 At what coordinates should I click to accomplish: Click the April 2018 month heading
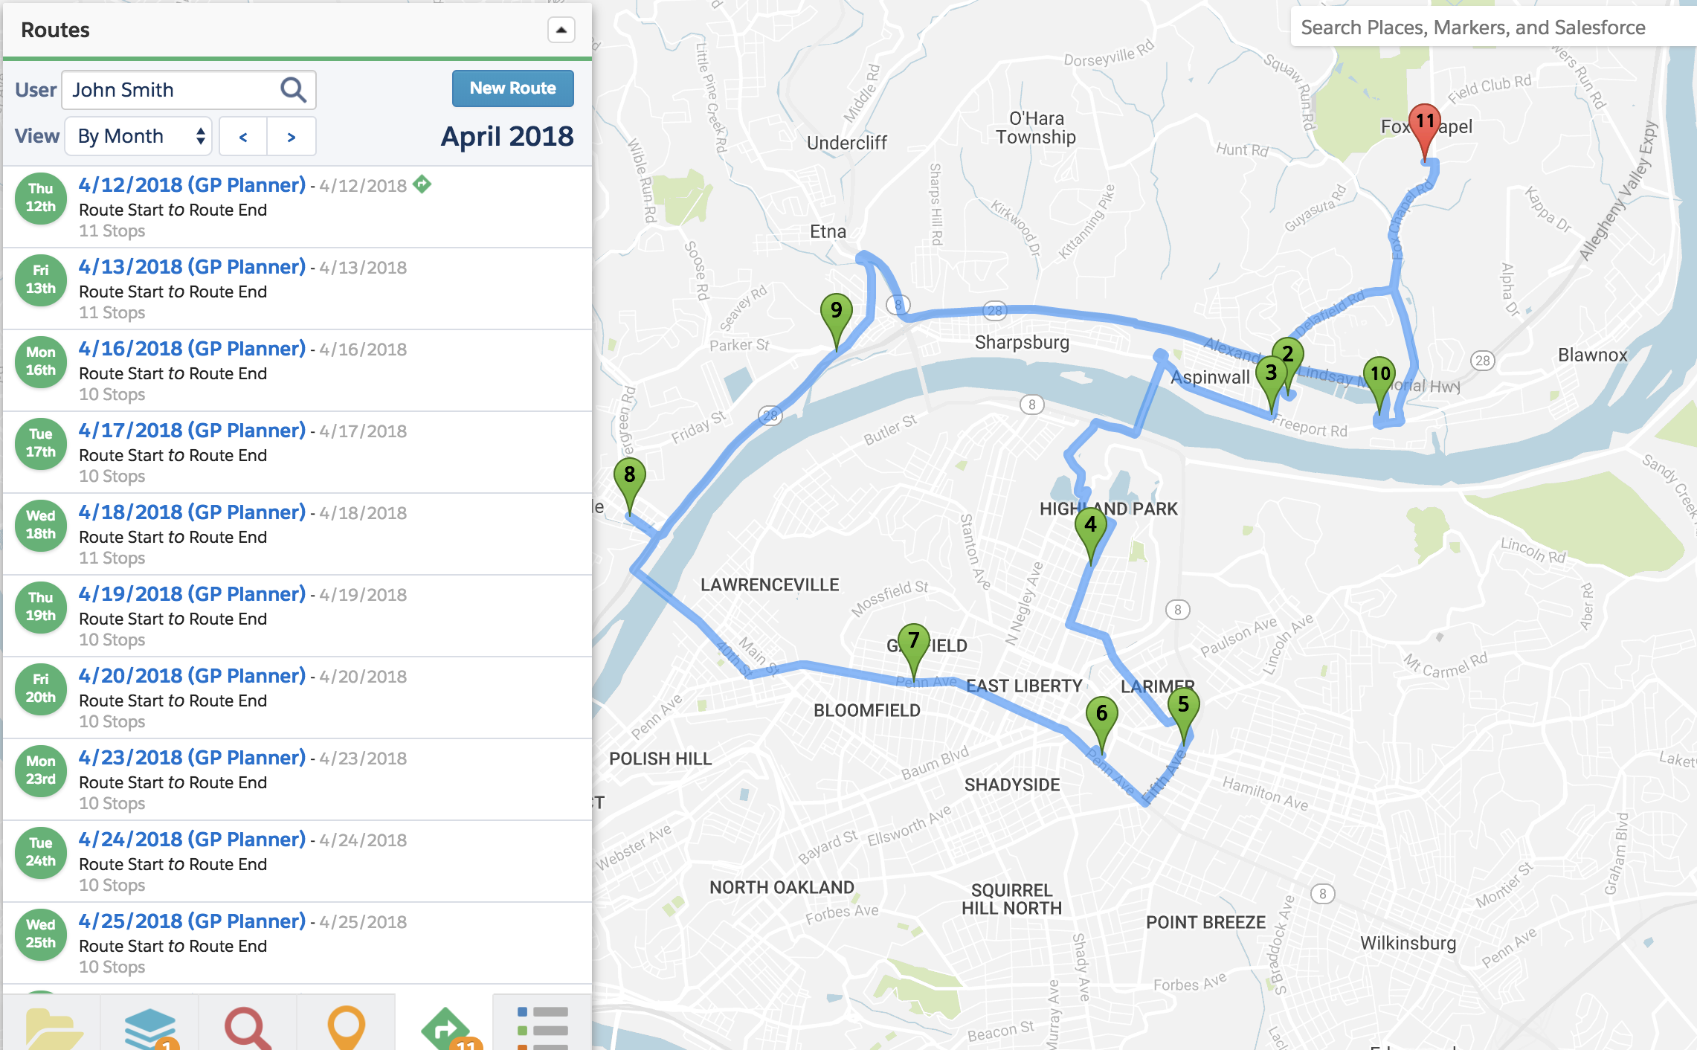507,136
